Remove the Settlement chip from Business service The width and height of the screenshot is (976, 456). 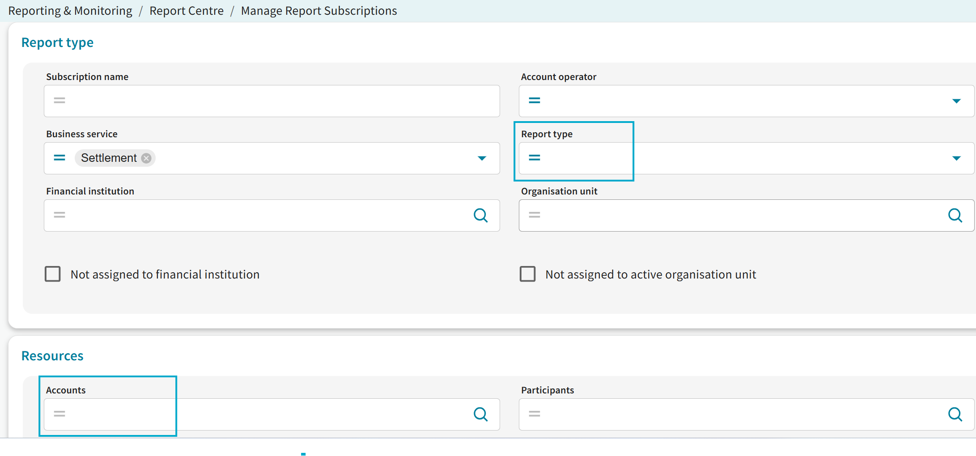(x=146, y=158)
